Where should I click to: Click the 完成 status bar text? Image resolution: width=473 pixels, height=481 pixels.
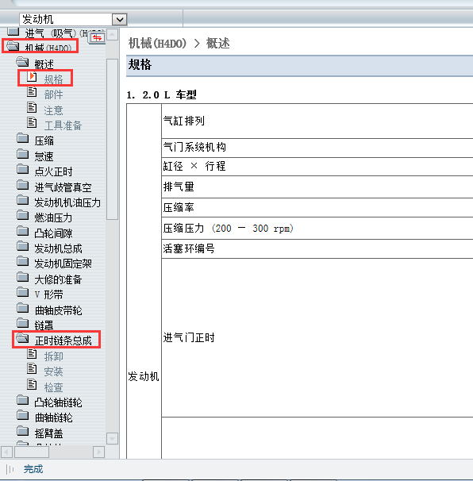point(33,469)
